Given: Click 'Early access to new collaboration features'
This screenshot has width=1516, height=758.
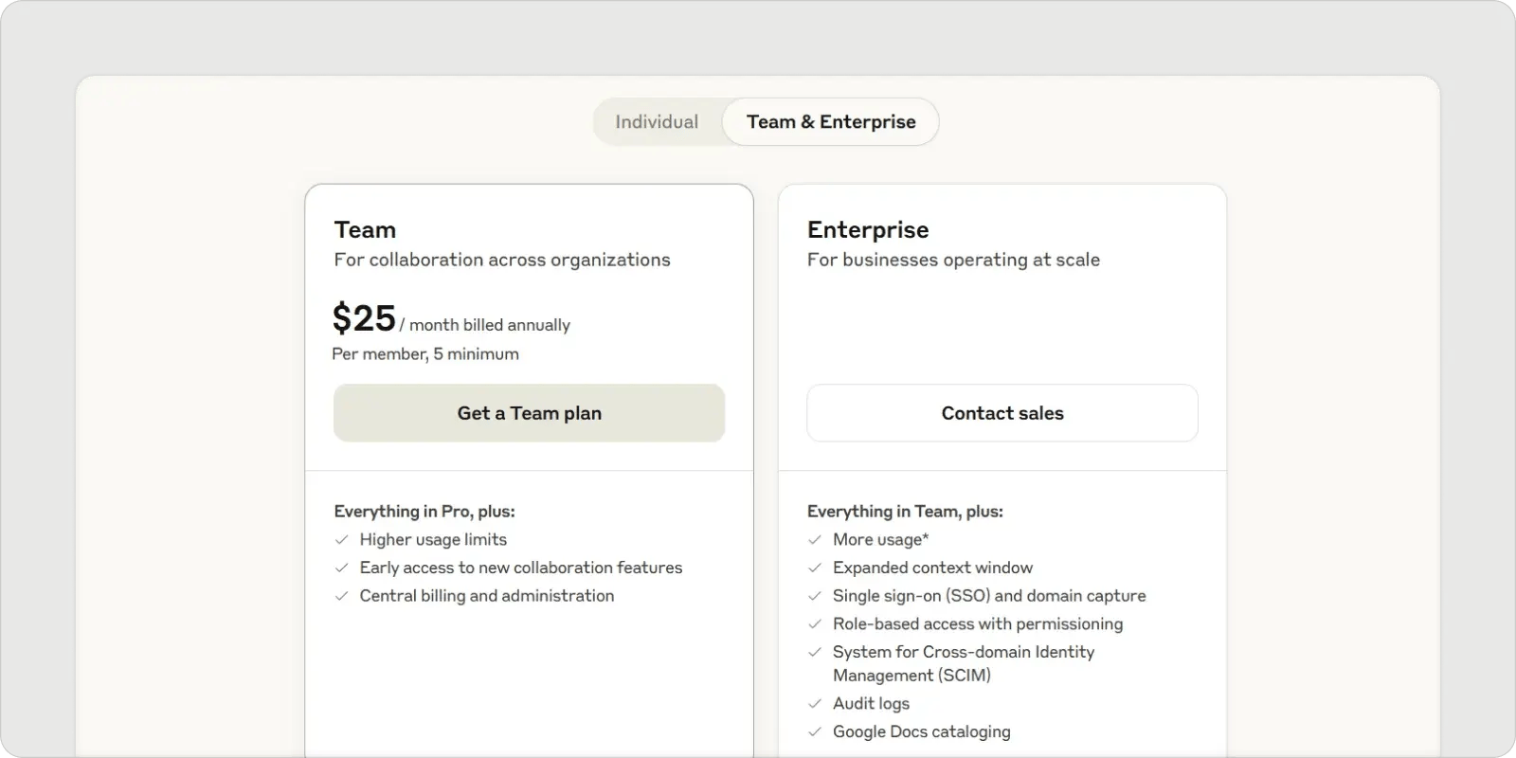Looking at the screenshot, I should coord(521,568).
